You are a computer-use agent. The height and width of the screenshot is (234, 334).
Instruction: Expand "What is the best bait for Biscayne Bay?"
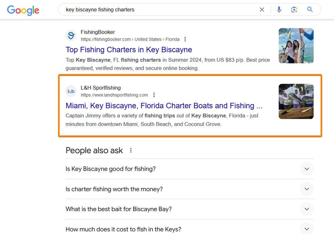(307, 209)
